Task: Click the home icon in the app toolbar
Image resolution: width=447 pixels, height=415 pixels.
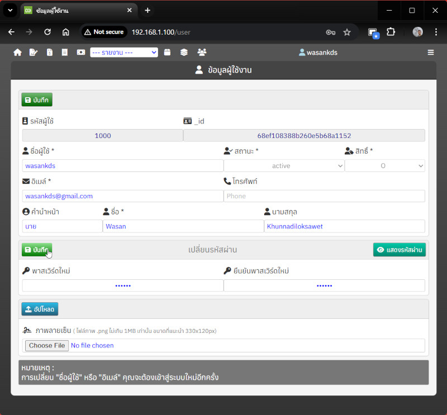Action: [x=17, y=53]
